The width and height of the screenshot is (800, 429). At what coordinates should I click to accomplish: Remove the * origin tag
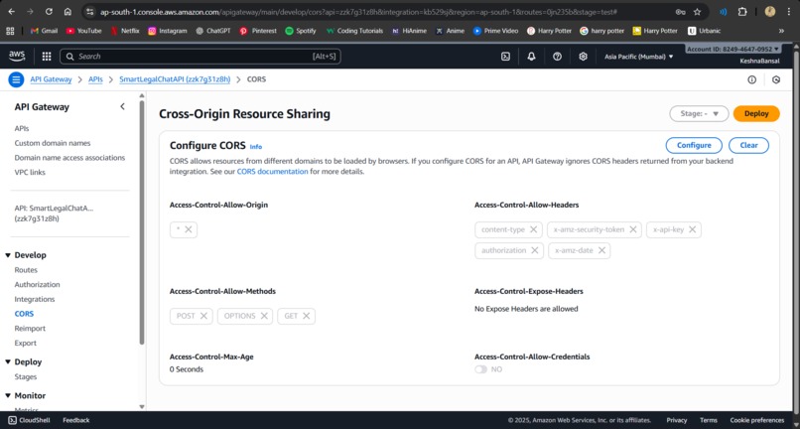pos(189,229)
